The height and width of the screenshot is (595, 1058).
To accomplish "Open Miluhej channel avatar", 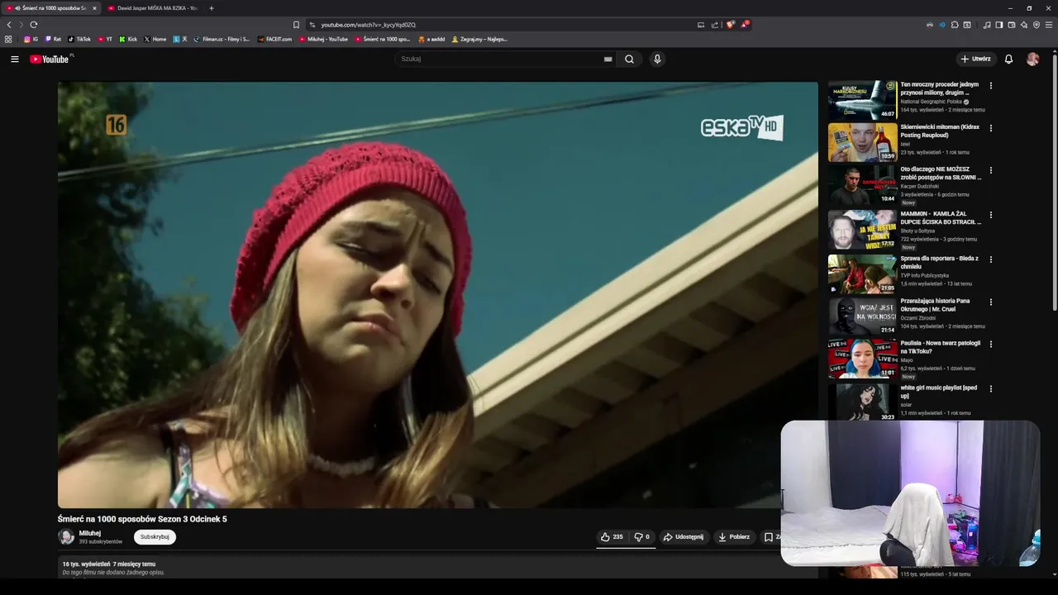I will point(66,536).
